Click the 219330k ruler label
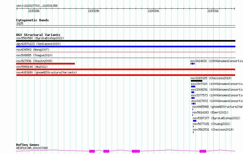This screenshot has width=243, height=154. [x=153, y=11]
